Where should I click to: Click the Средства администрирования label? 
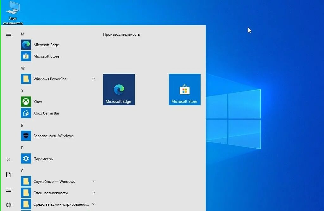(61, 204)
